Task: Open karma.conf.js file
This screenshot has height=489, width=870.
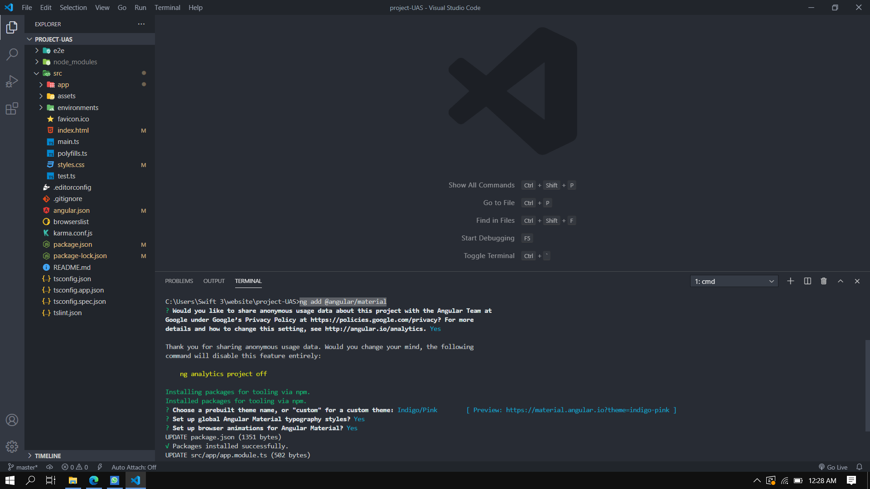Action: [90, 233]
